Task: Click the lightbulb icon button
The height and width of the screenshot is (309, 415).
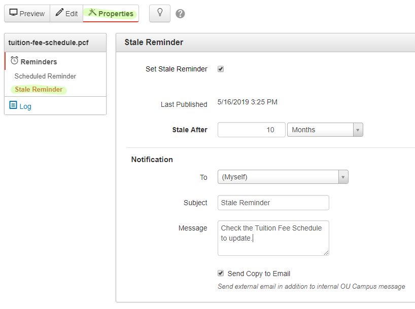Action: pos(160,13)
